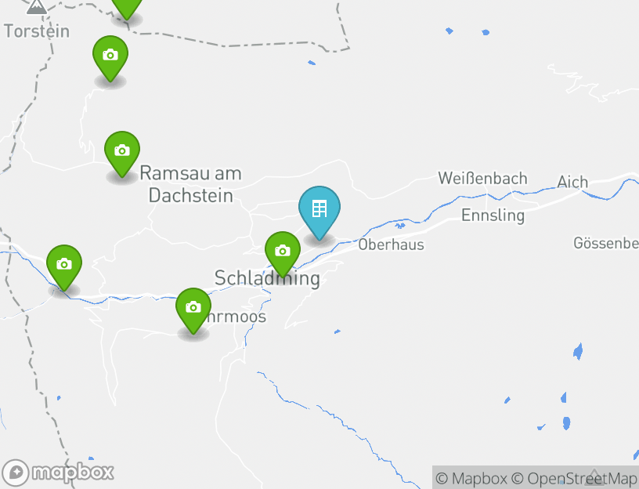Viewport: 639px width, 489px height.
Task: Select the camera pin over Schladming
Action: pos(283,255)
